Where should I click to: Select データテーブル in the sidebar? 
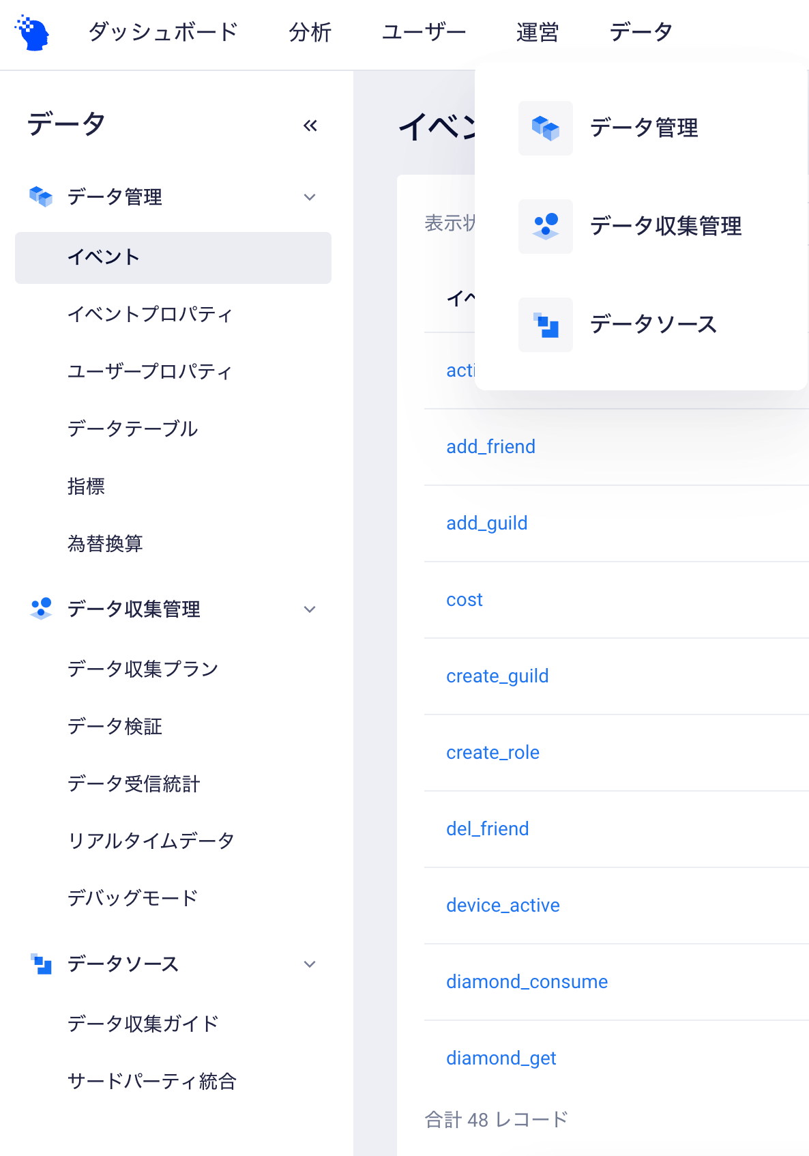click(x=132, y=429)
